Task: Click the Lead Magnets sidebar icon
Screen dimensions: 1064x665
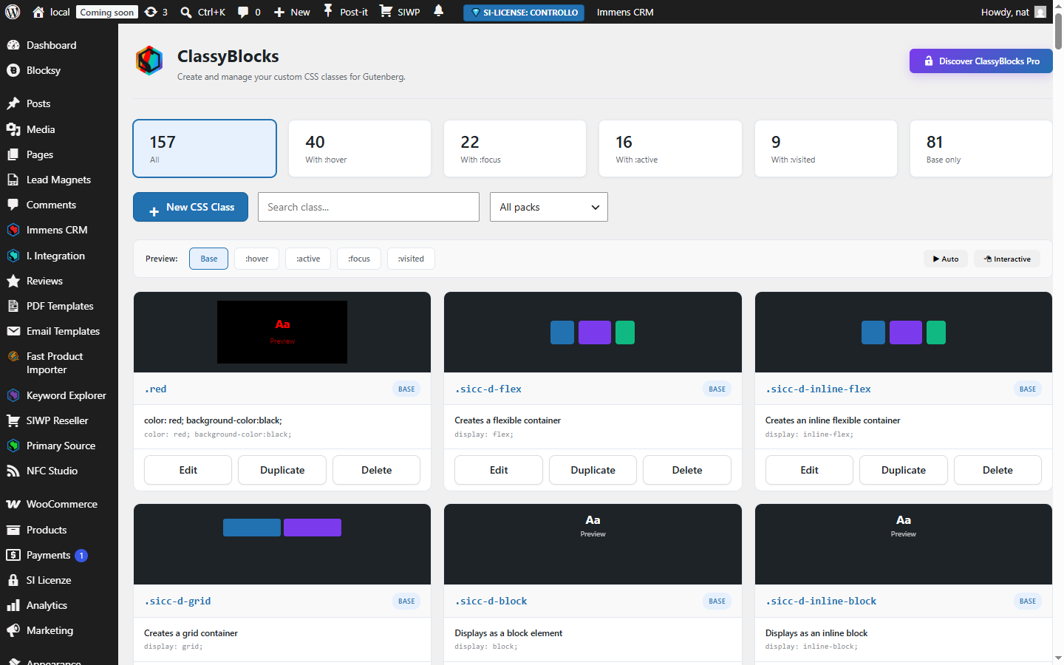Action: click(13, 180)
